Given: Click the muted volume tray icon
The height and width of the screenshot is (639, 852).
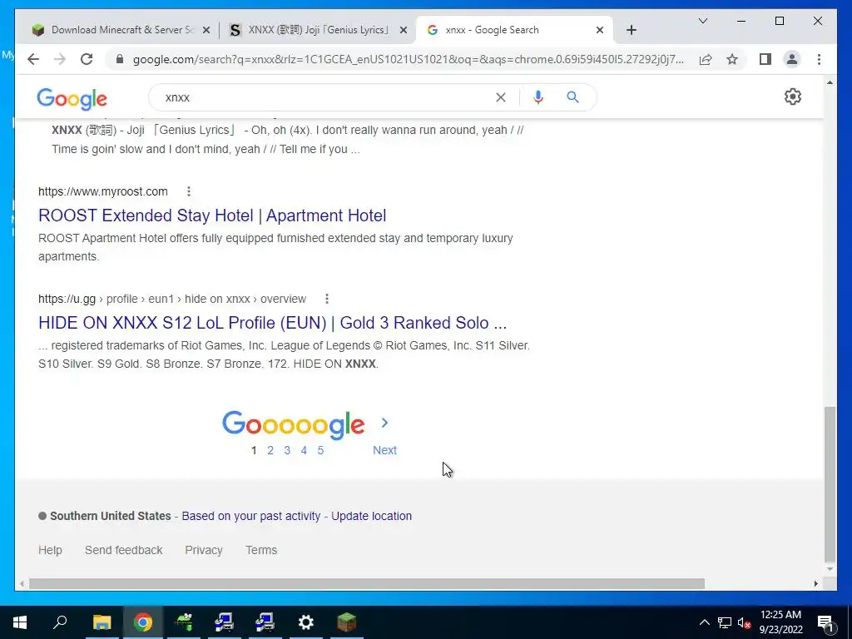Looking at the screenshot, I should pos(745,622).
